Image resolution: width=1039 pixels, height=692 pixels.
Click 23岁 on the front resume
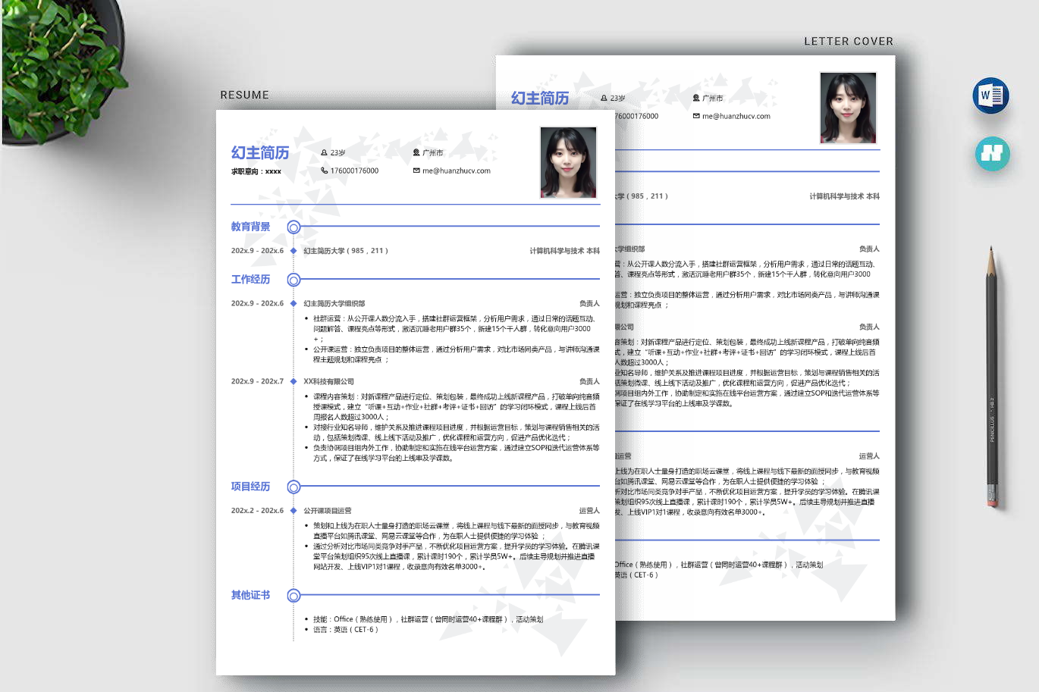click(338, 152)
